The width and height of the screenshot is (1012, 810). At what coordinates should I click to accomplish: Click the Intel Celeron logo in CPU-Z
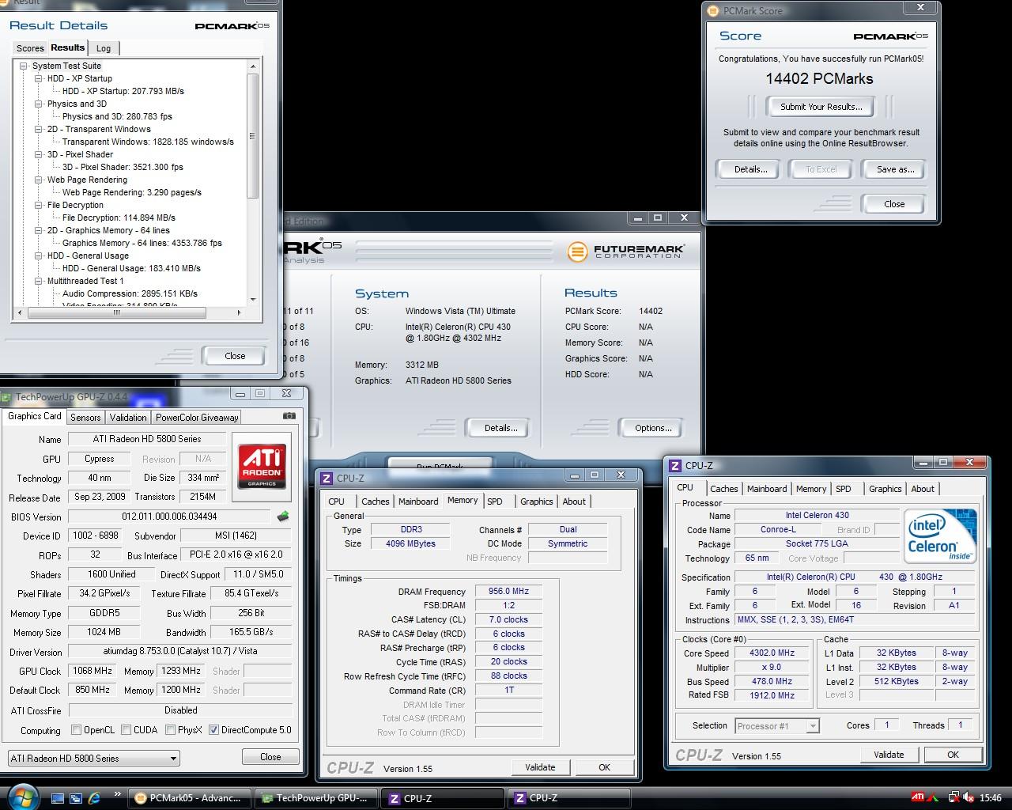point(939,536)
